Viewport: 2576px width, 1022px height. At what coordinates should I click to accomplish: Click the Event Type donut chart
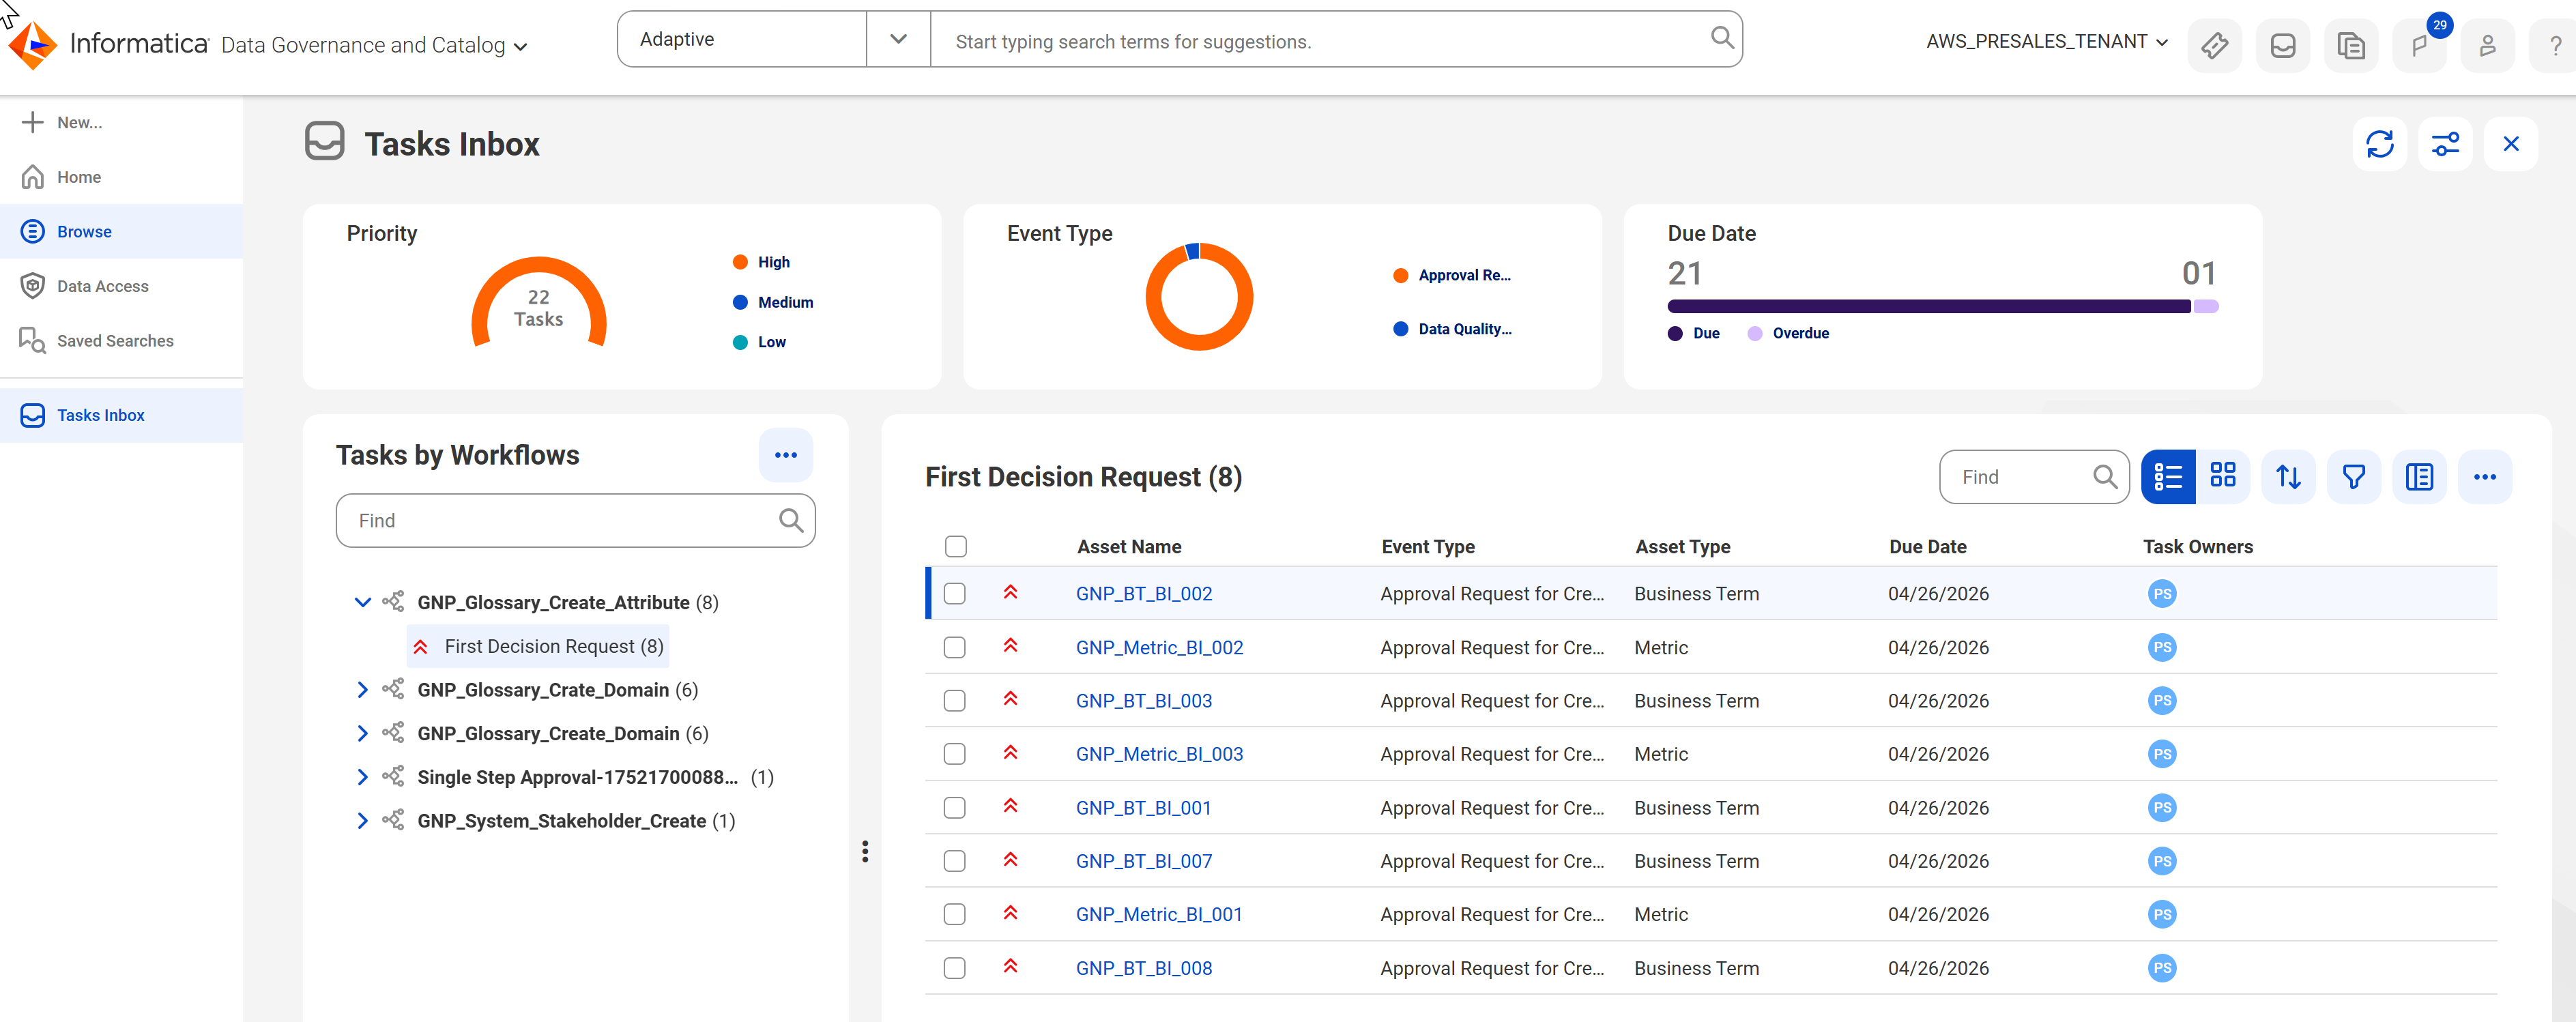click(1198, 296)
